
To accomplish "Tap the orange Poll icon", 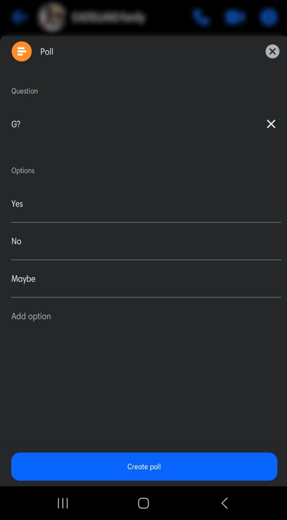I will [21, 52].
